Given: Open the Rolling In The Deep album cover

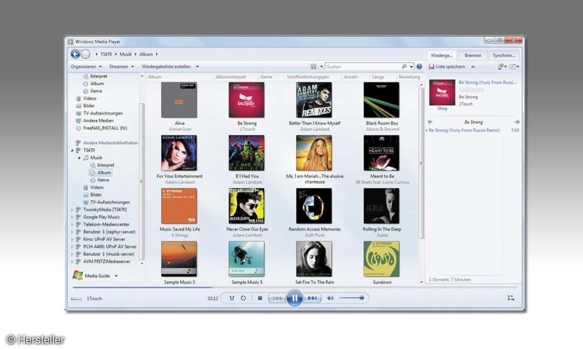Looking at the screenshot, I should pos(381,206).
